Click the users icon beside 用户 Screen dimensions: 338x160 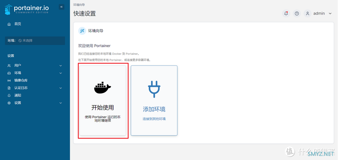[9, 65]
